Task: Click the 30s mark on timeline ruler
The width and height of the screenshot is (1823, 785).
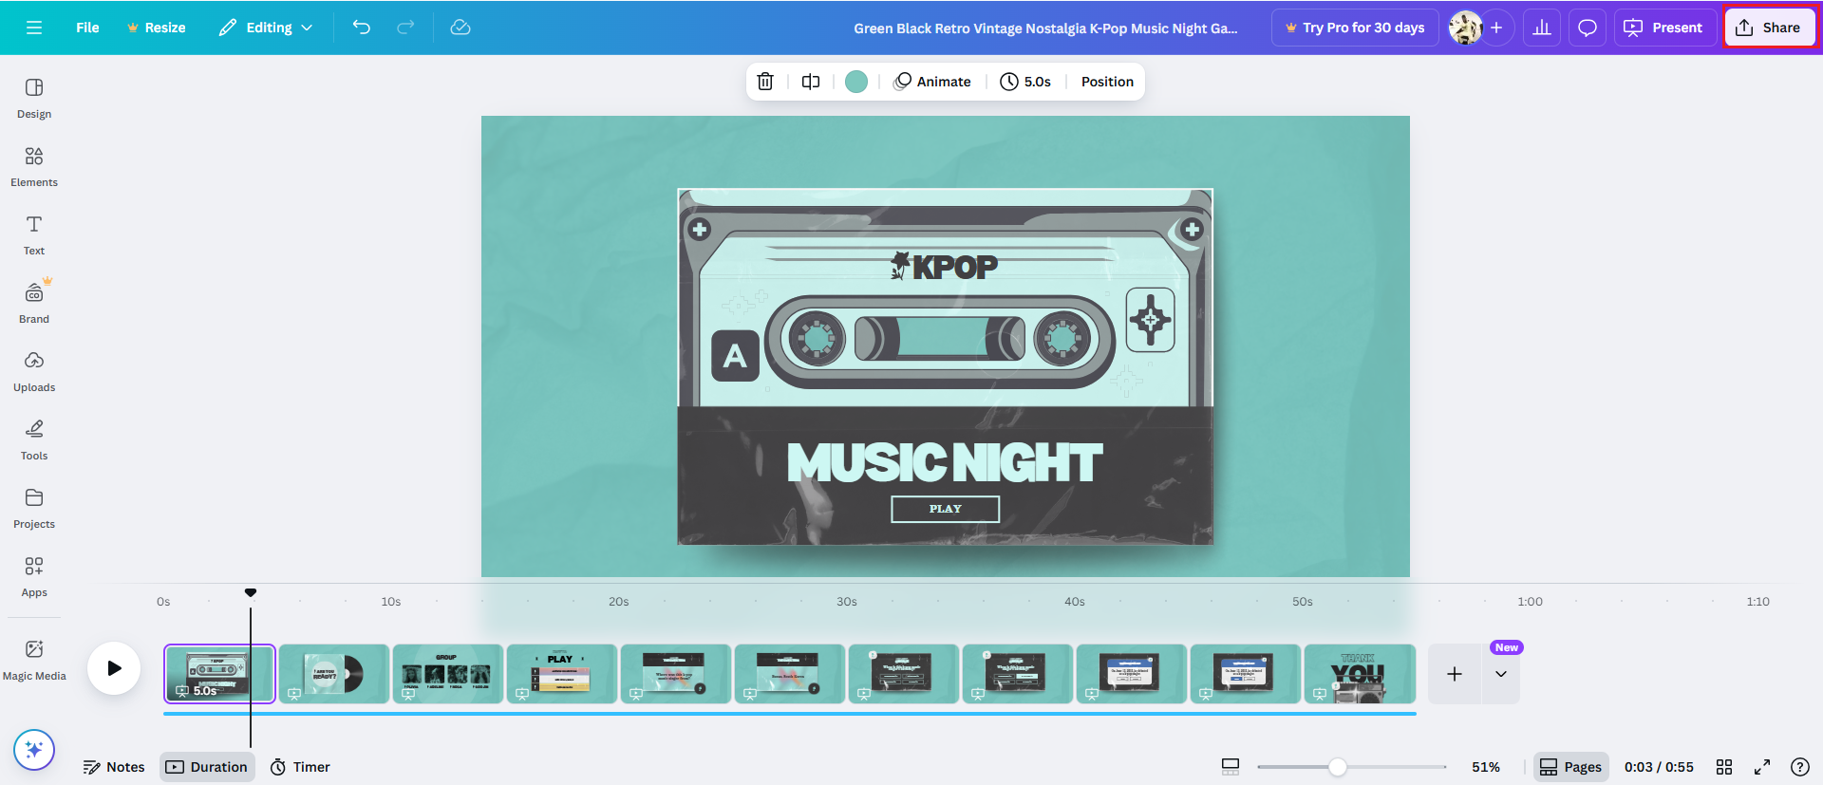Action: [x=847, y=602]
